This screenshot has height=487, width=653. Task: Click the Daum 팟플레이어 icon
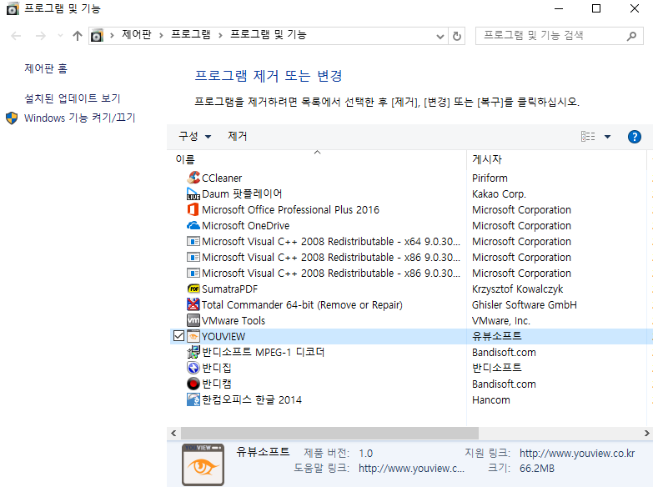click(193, 193)
